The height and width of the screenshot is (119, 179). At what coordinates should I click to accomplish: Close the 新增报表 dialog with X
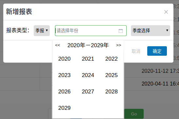pos(166,12)
